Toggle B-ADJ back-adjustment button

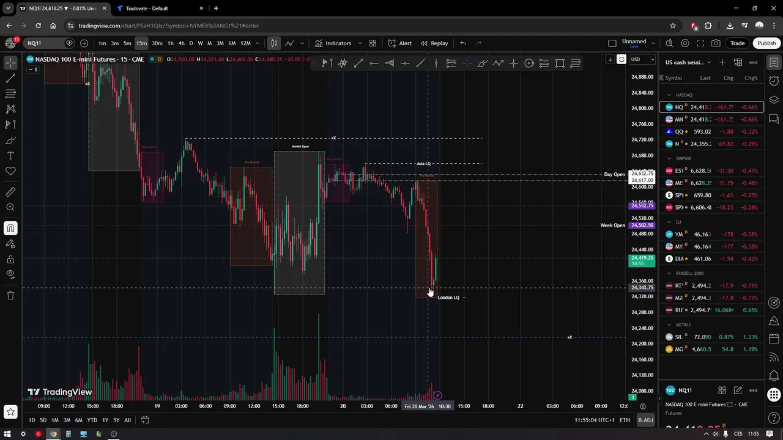tap(646, 420)
